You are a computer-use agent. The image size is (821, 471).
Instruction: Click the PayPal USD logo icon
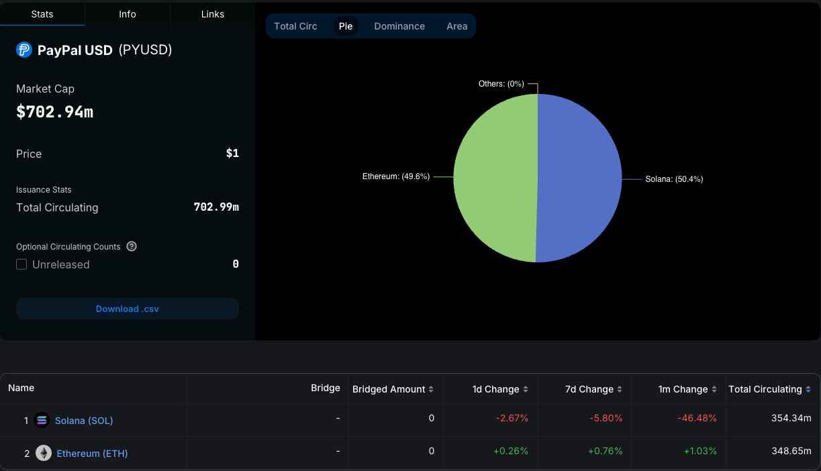(24, 50)
